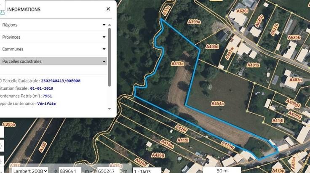Click parcel number 25029A0413/00E000

[x=61, y=81]
